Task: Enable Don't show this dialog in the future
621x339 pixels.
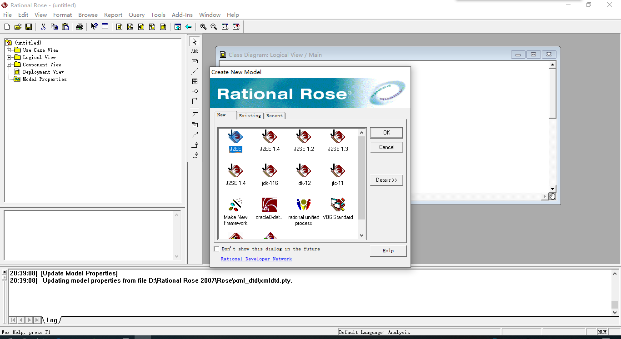Action: tap(217, 249)
